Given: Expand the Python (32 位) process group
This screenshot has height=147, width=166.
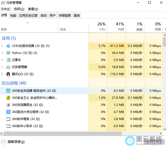Looking at the screenshot, I should [x=2, y=53].
